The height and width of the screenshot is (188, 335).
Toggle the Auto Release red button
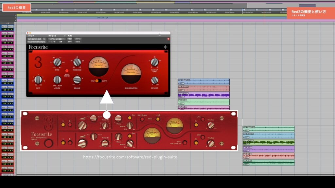67,71
